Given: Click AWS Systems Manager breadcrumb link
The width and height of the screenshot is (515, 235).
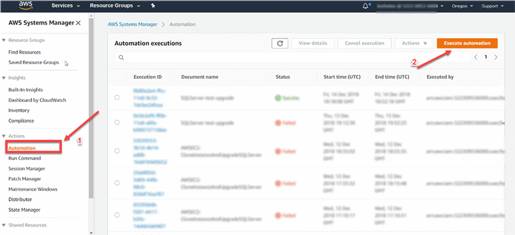Looking at the screenshot, I should pyautogui.click(x=132, y=24).
